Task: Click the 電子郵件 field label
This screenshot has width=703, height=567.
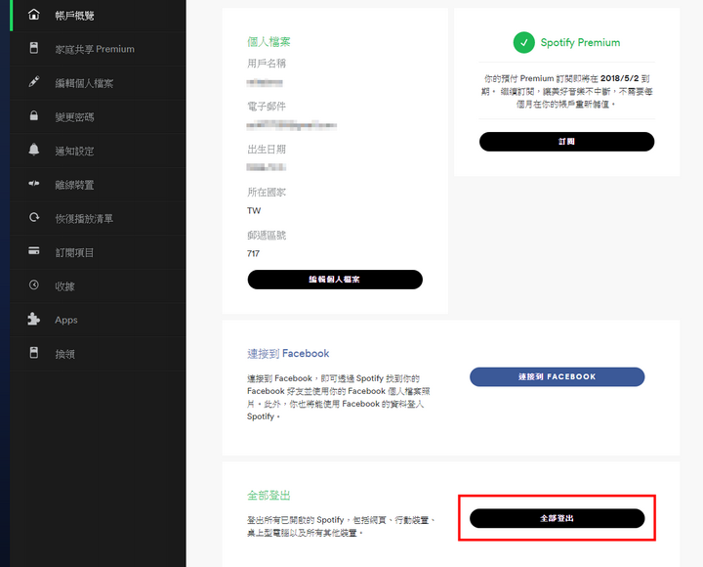Action: [x=267, y=107]
